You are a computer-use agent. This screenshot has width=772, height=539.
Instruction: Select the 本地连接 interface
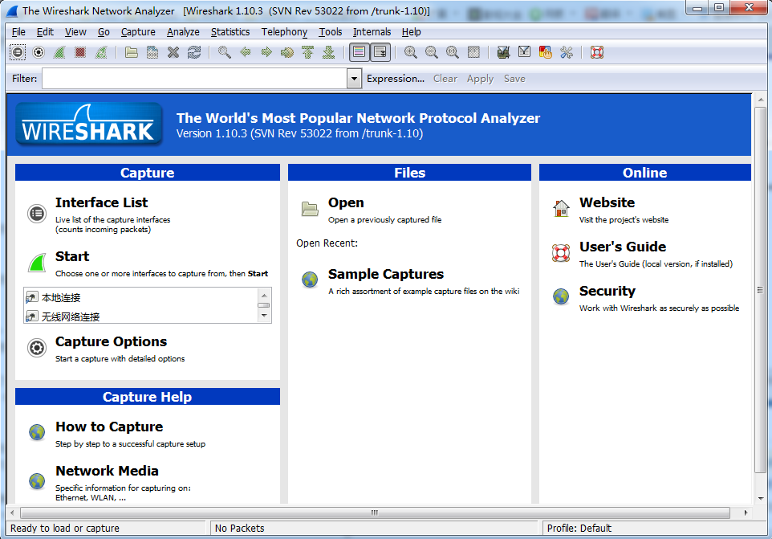(61, 297)
